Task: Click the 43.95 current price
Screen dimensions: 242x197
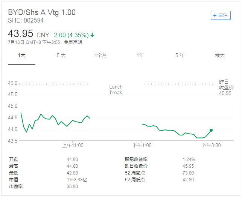Action: [21, 34]
